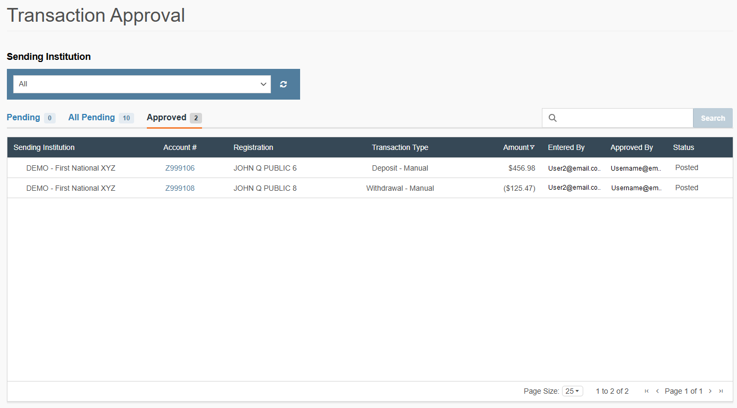Go to the first page
Image resolution: width=737 pixels, height=408 pixels.
point(646,391)
